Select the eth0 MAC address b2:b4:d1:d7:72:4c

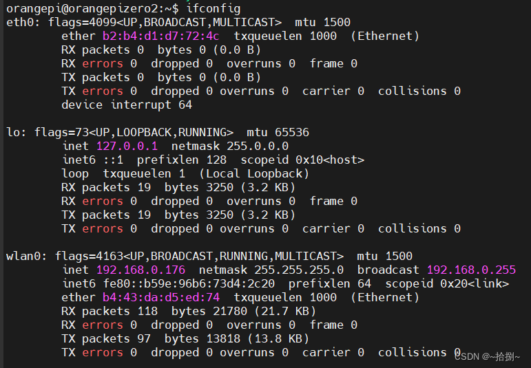pyautogui.click(x=161, y=36)
